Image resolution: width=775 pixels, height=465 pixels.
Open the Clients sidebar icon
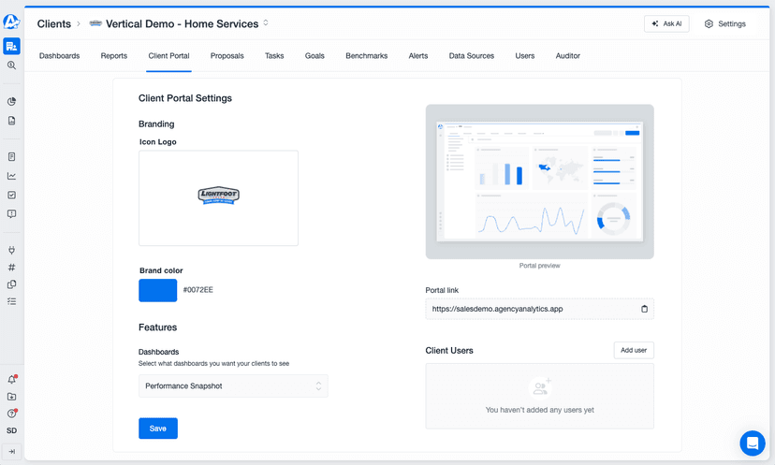11,46
